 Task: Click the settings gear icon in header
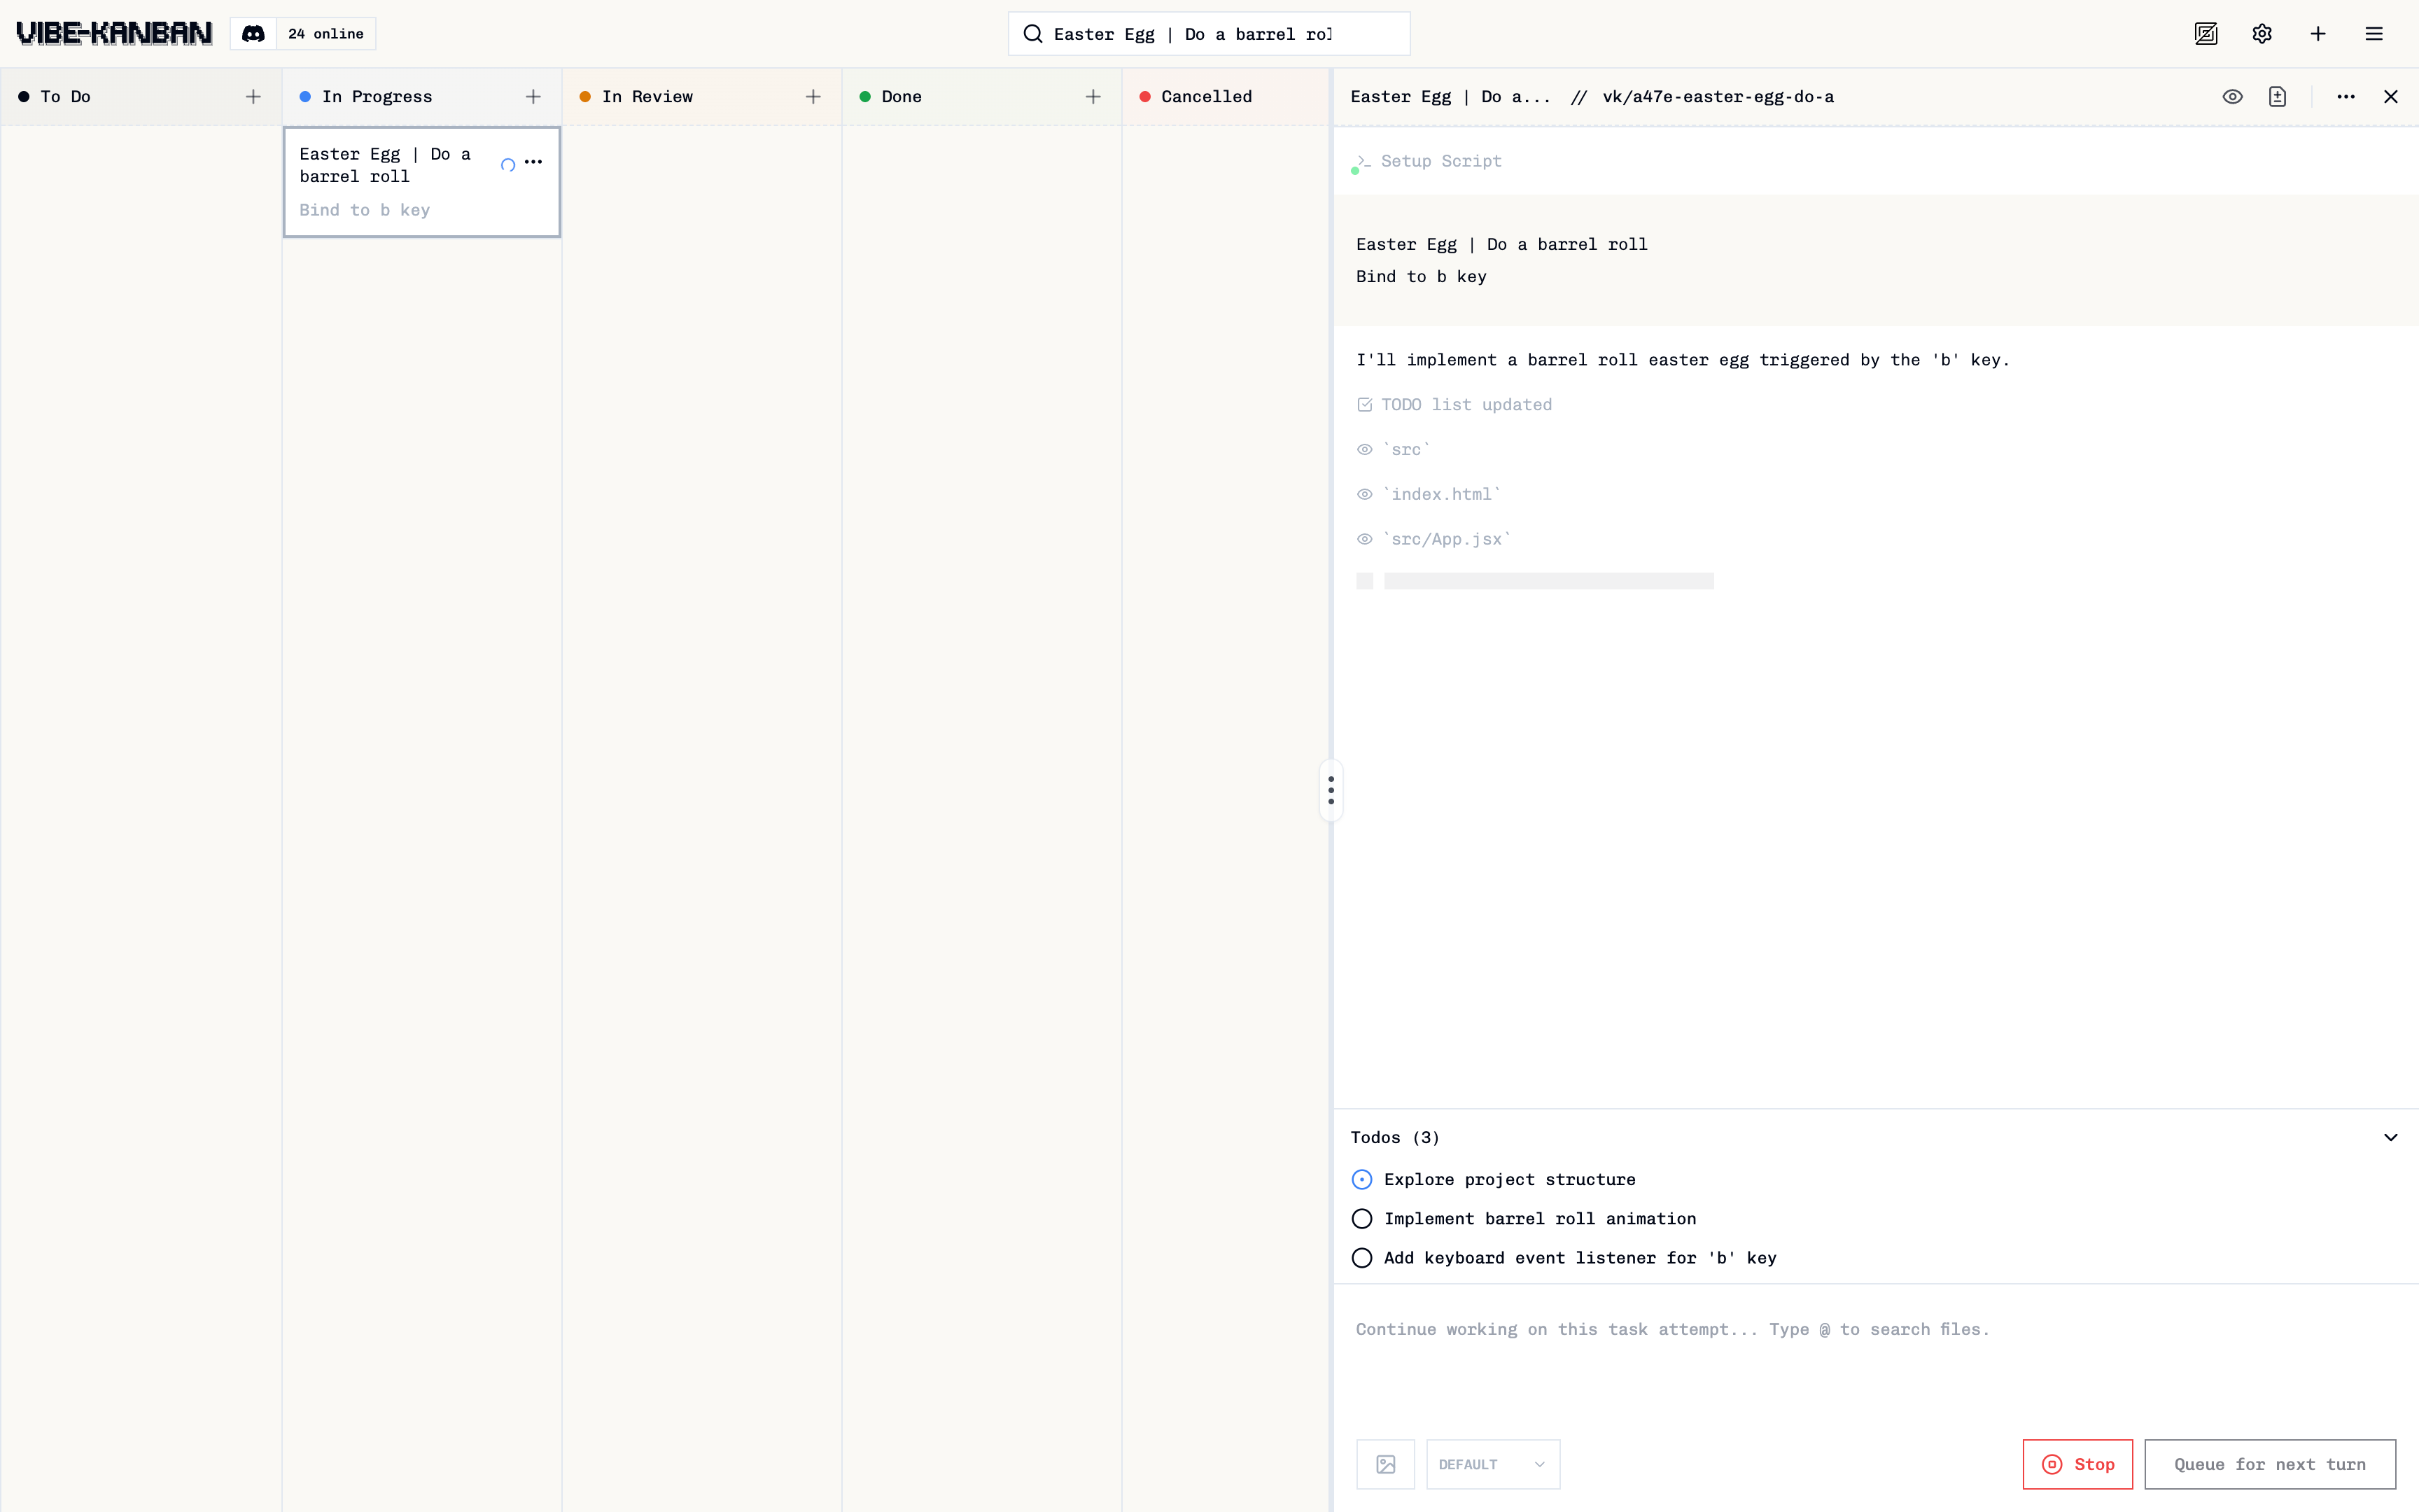[x=2262, y=34]
